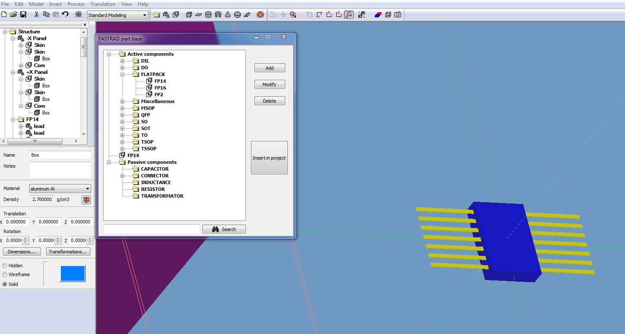This screenshot has width=625, height=334.
Task: Select the Hidden display mode
Action: click(x=5, y=266)
